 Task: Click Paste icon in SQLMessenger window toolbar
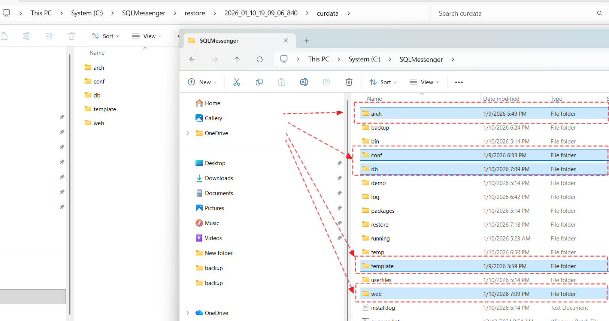pyautogui.click(x=282, y=82)
